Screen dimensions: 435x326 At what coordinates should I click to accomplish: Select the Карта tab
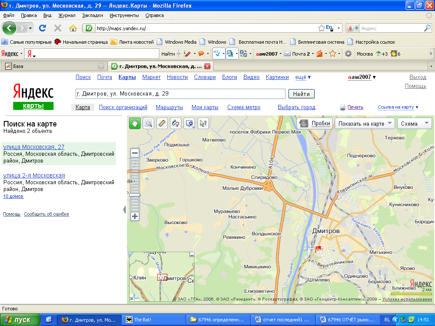click(x=83, y=107)
